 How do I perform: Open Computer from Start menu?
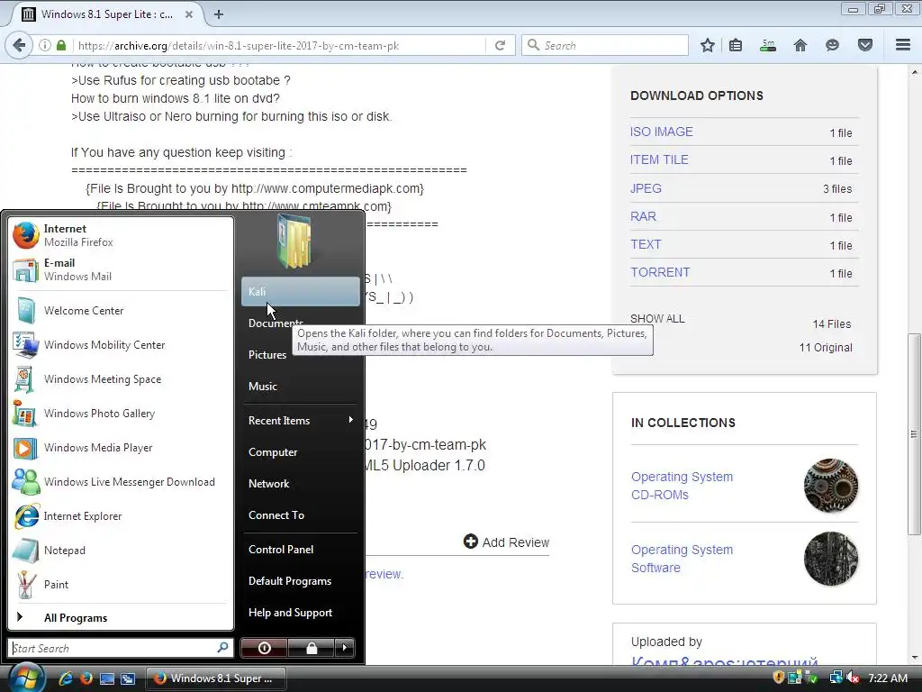pos(301,452)
